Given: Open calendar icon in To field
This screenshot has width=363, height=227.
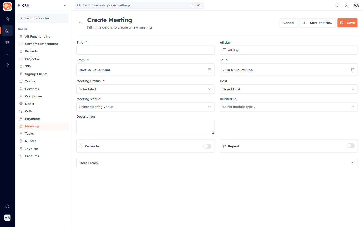Looking at the screenshot, I should 353,70.
